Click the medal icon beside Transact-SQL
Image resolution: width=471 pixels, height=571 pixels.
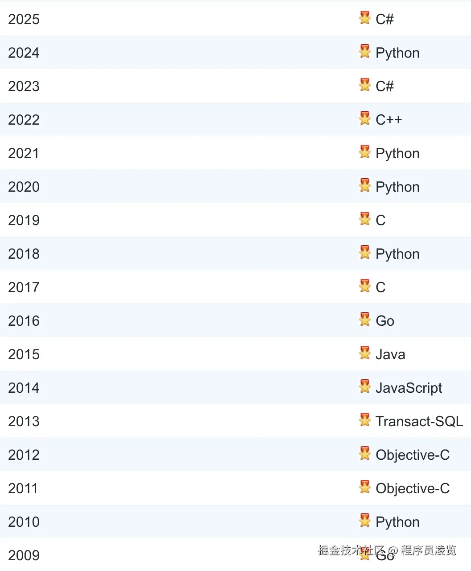tap(365, 420)
